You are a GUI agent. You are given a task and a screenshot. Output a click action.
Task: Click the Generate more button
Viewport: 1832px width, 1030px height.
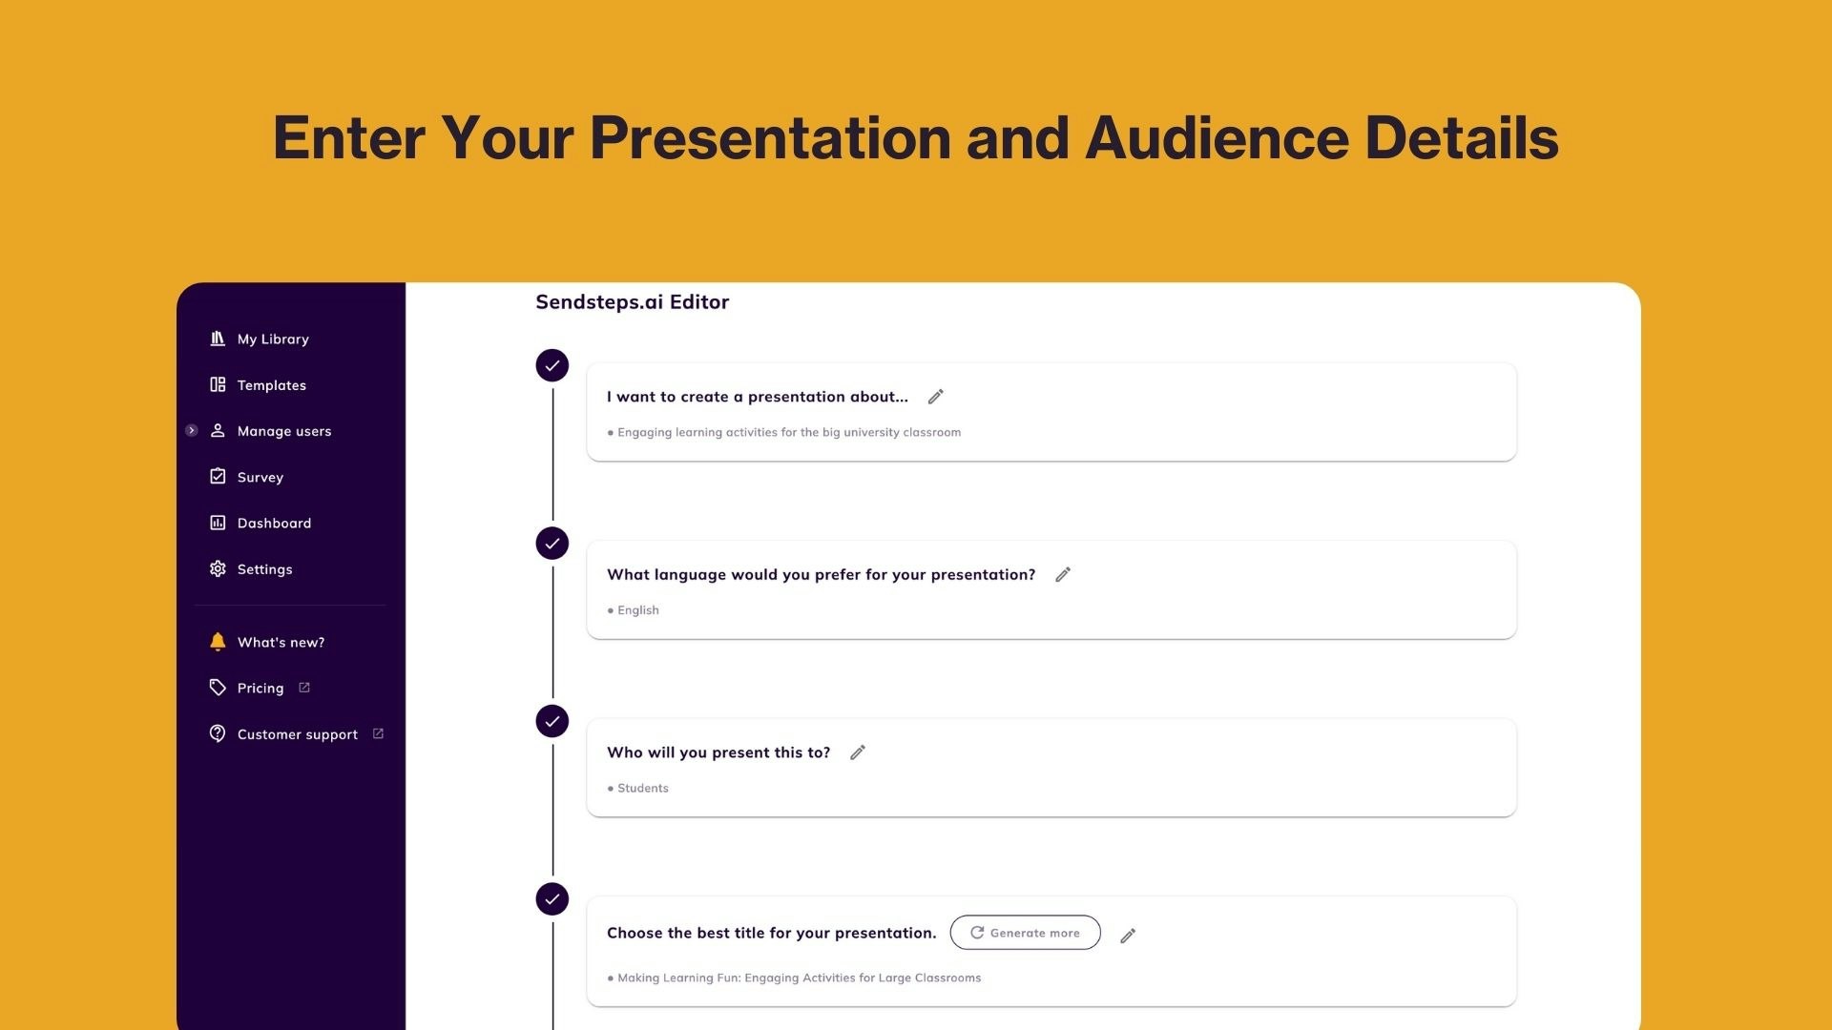tap(1025, 933)
